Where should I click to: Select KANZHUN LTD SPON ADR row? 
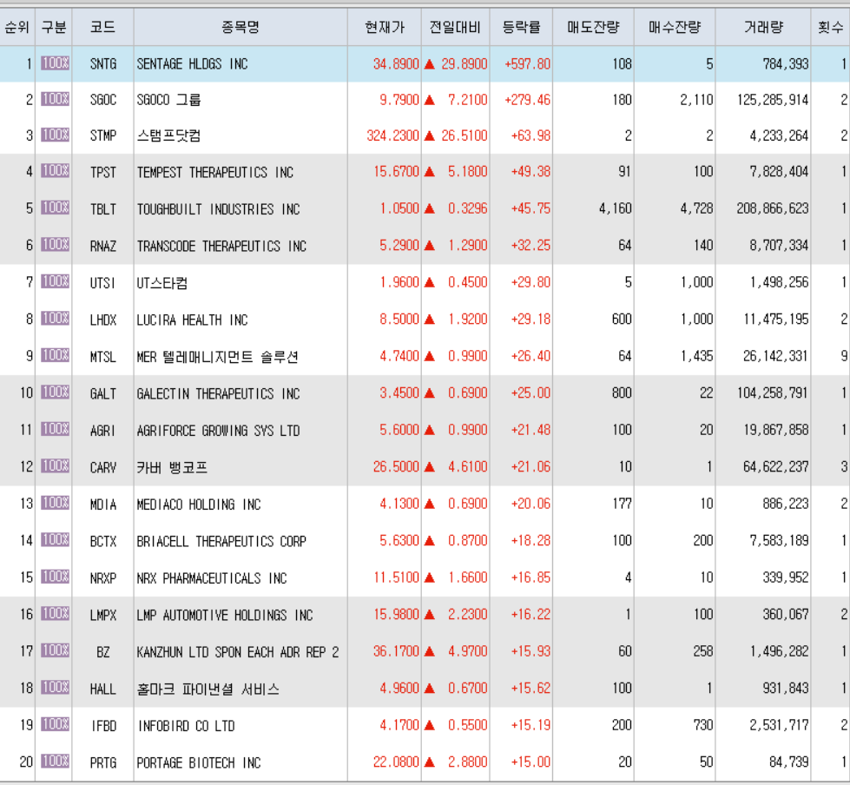click(x=425, y=651)
